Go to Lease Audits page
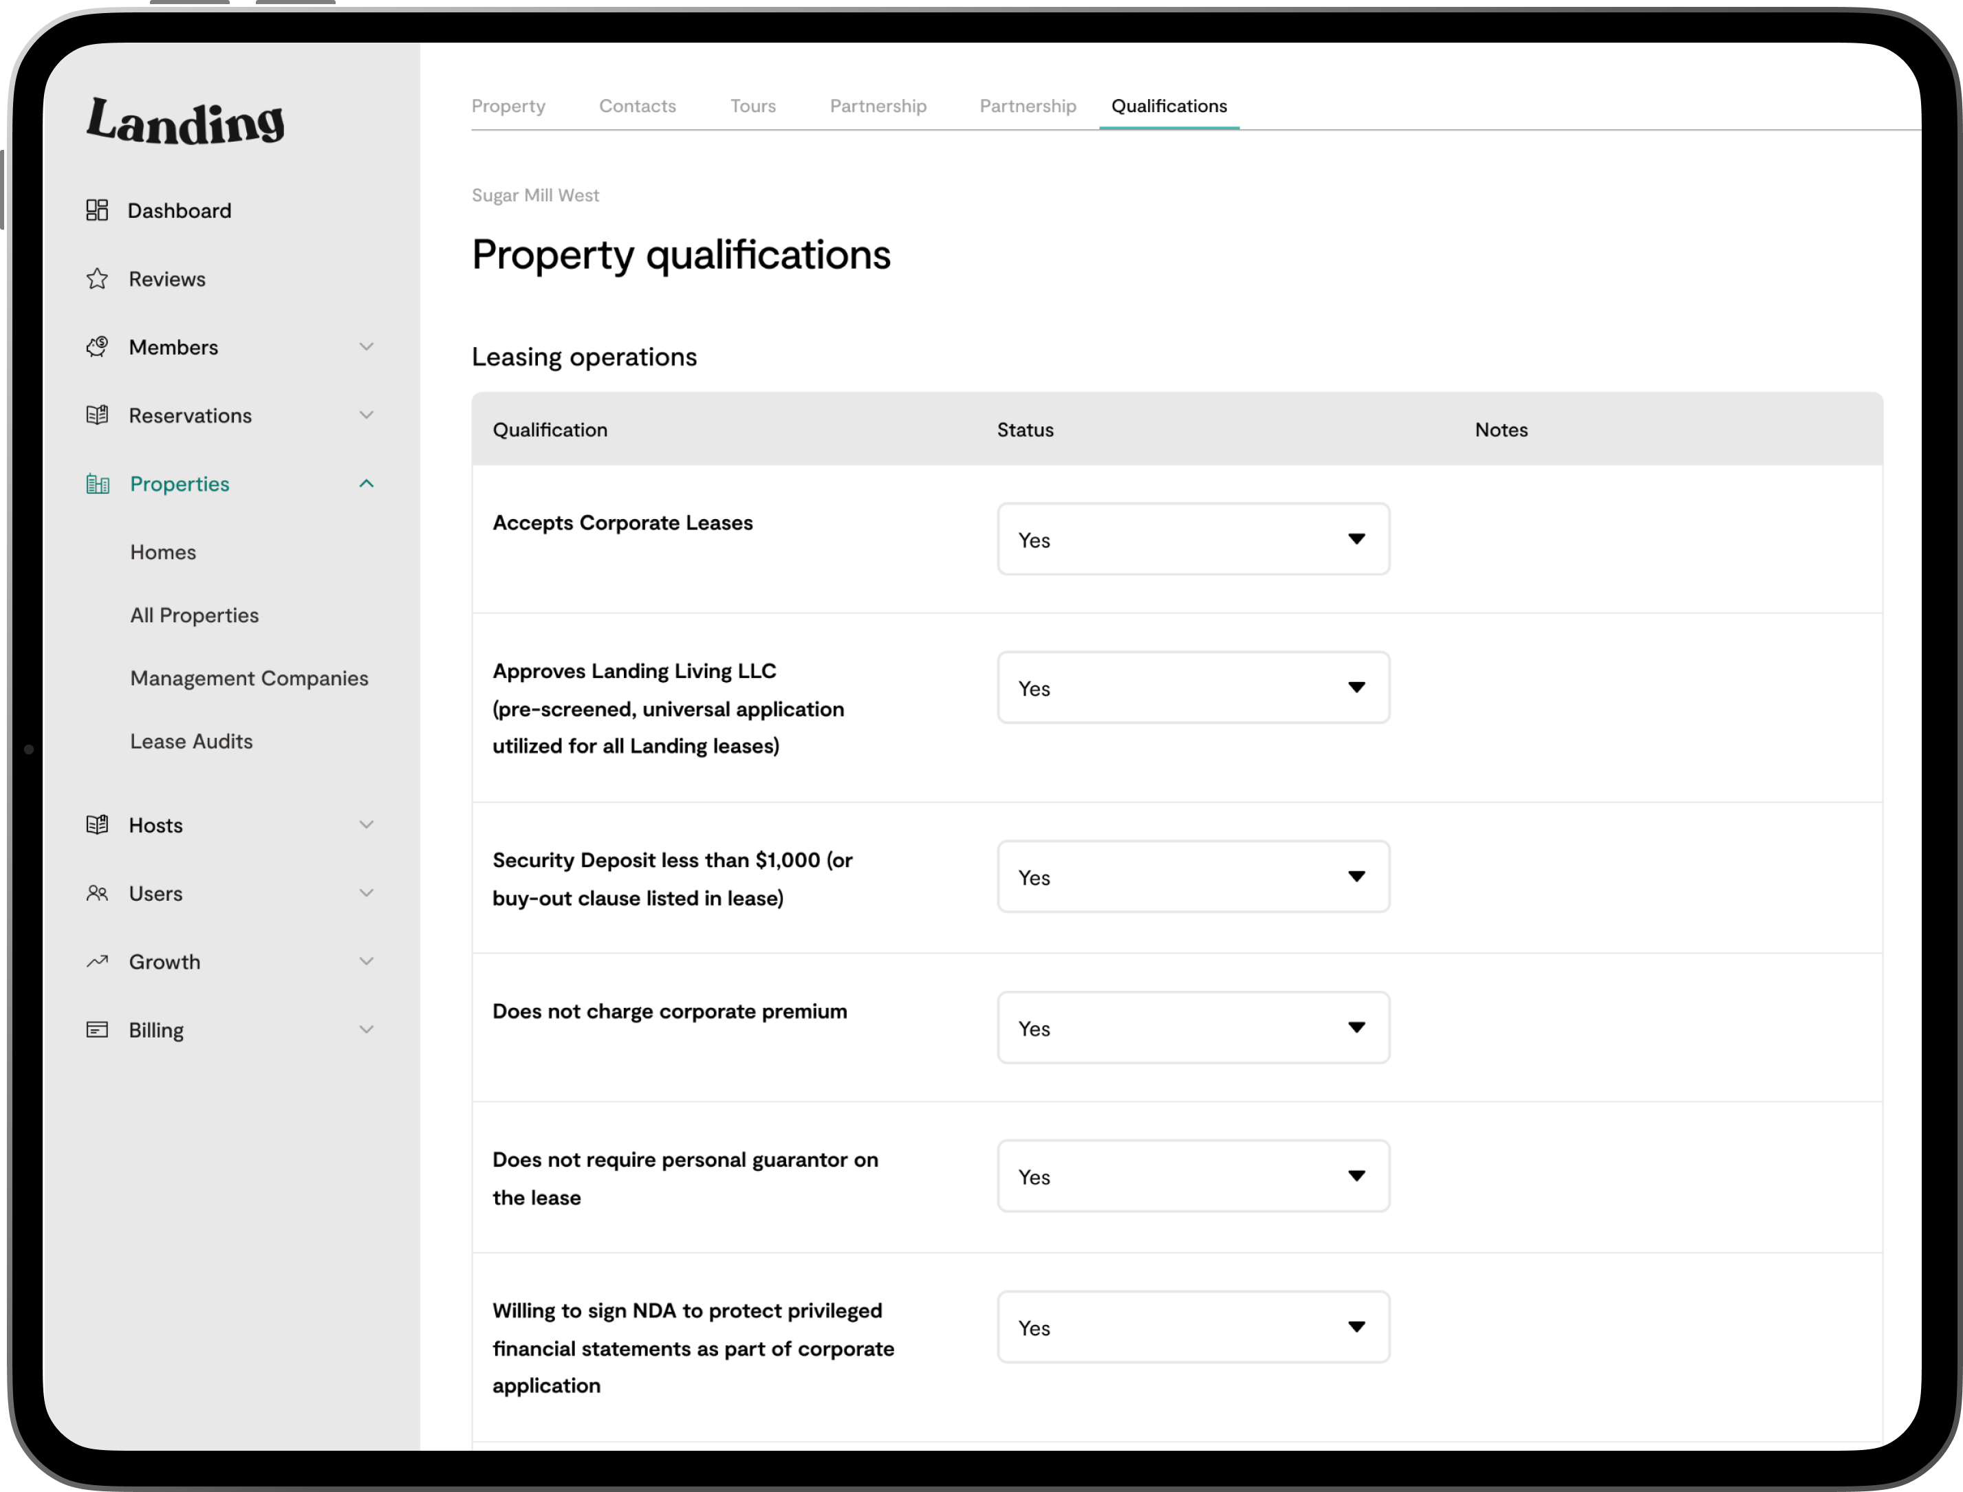The image size is (1963, 1492). tap(191, 742)
